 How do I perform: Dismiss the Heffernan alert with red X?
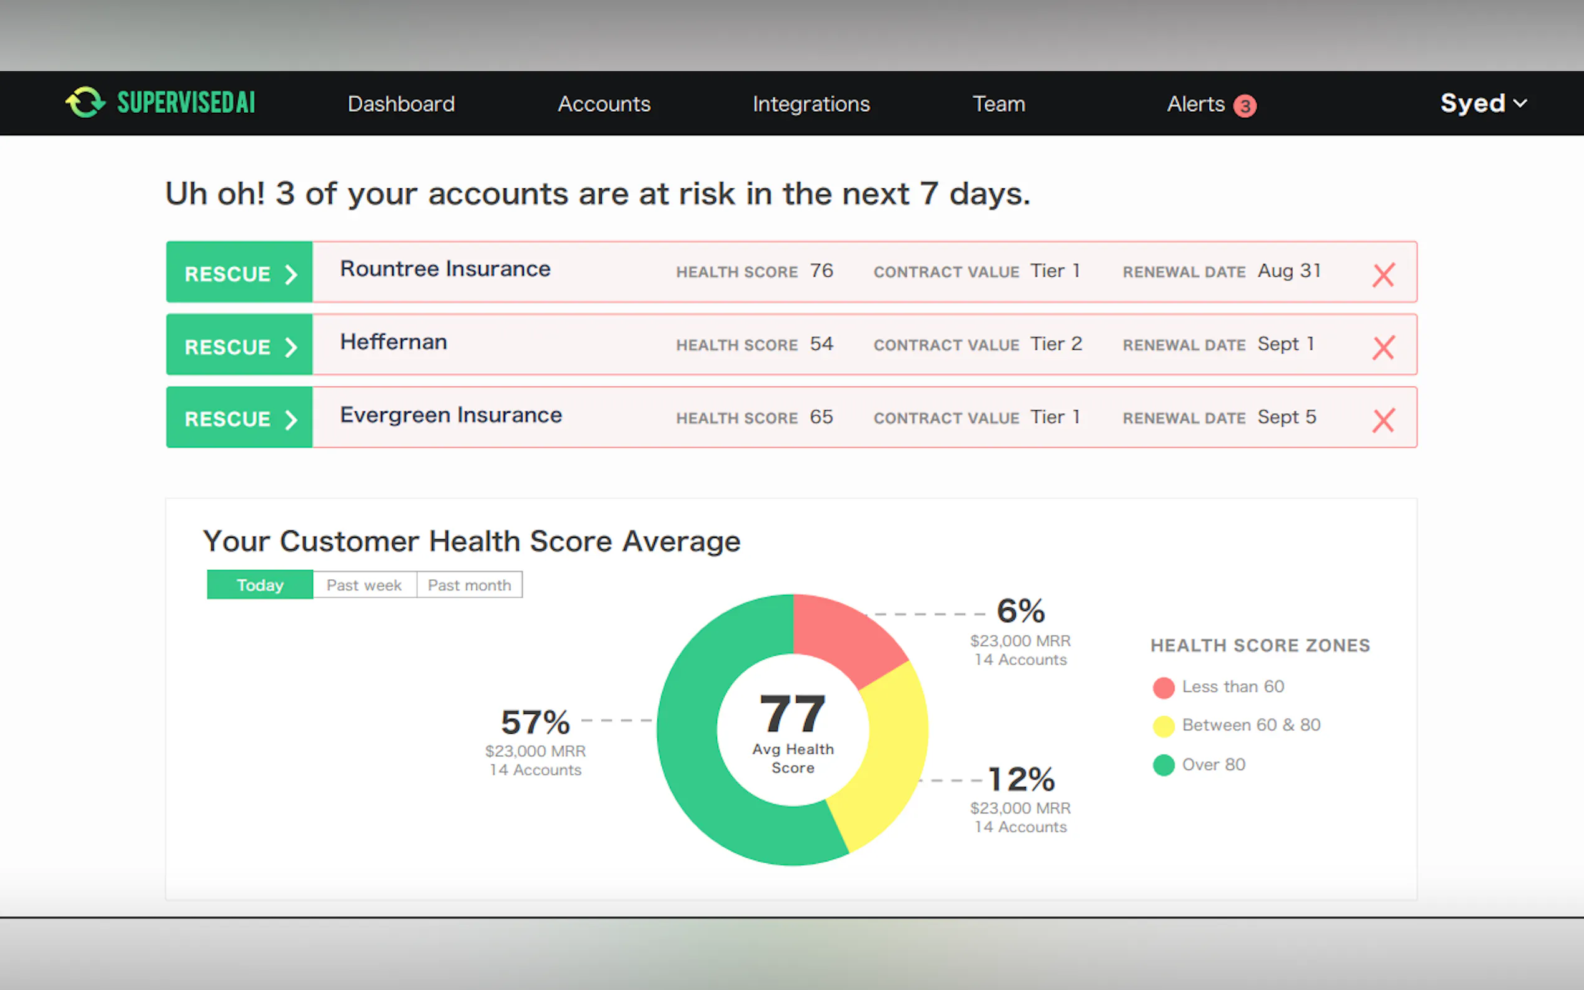1383,348
